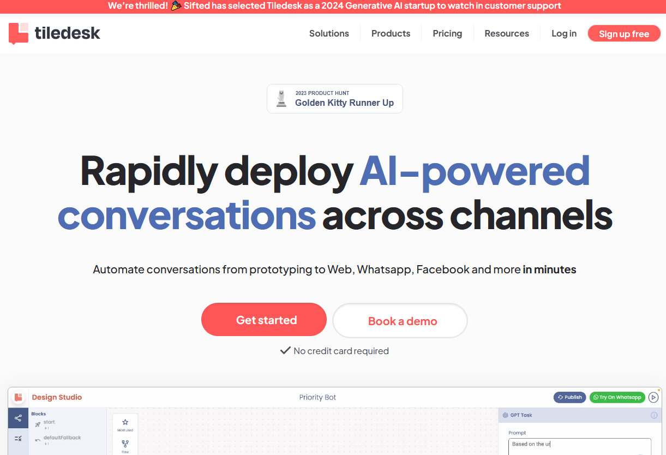Click the share connections icon in Design Studio sidebar
The height and width of the screenshot is (455, 666).
tap(19, 417)
